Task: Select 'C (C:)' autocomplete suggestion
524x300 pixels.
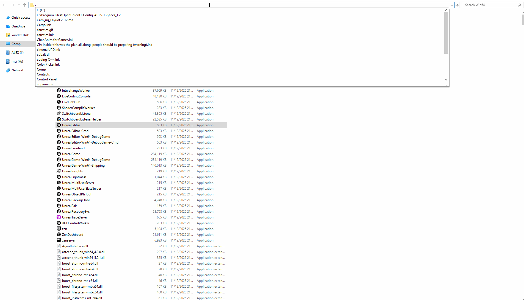Action: 41,10
